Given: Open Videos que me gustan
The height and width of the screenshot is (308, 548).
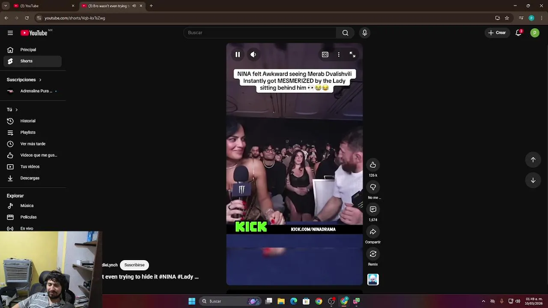Looking at the screenshot, I should pyautogui.click(x=33, y=155).
